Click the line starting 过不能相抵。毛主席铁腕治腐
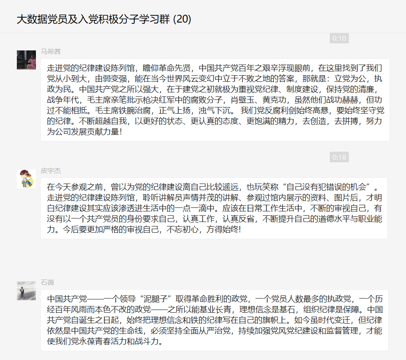This screenshot has height=360, width=406. click(x=215, y=111)
